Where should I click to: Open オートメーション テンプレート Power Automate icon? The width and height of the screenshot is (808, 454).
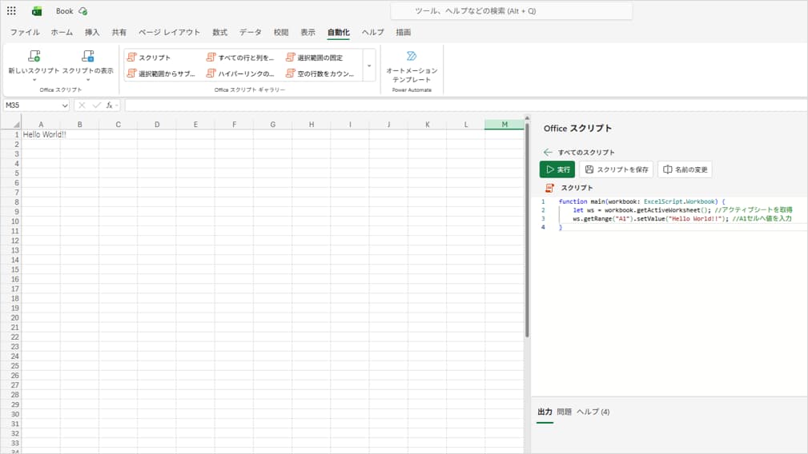[x=412, y=56]
